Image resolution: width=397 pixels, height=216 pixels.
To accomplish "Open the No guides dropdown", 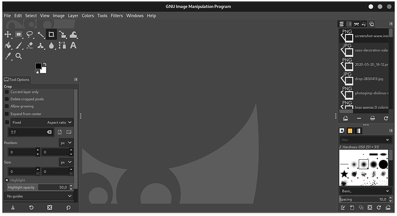I will point(39,196).
